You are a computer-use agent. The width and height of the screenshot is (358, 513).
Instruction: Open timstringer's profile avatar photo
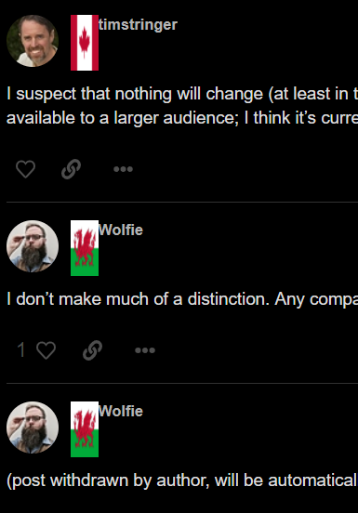tap(33, 41)
